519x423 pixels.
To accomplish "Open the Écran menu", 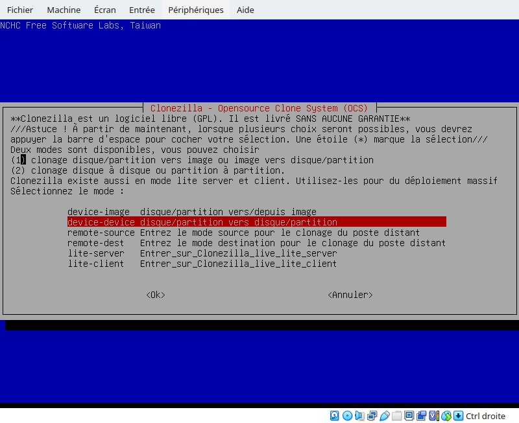I will point(105,10).
